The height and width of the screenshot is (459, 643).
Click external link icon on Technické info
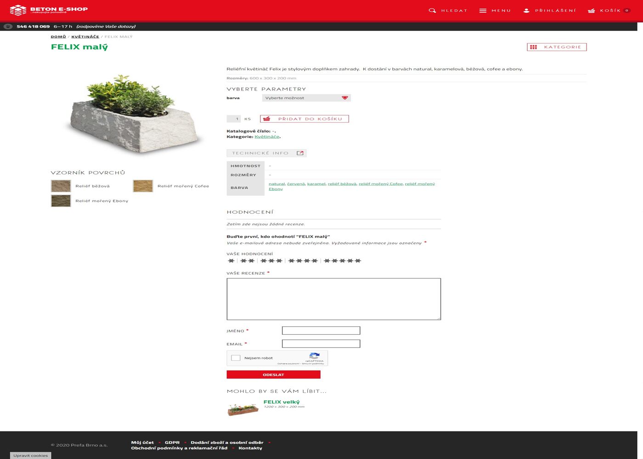coord(300,153)
